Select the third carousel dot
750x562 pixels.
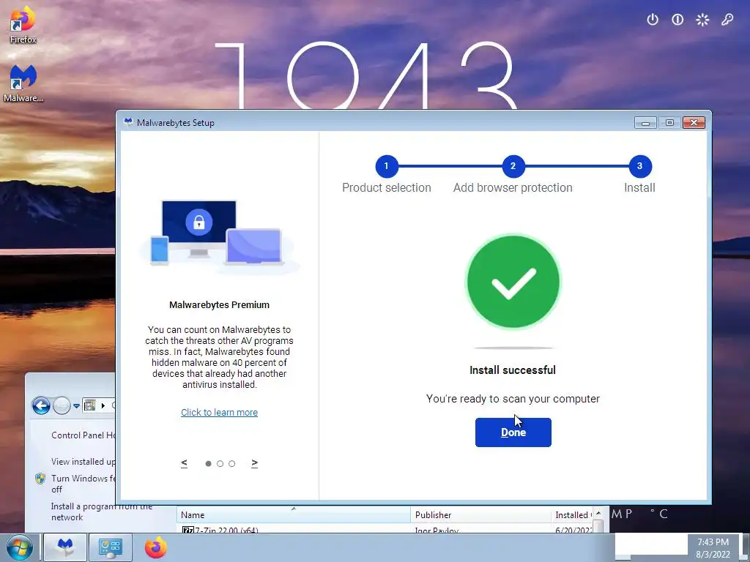coord(232,463)
